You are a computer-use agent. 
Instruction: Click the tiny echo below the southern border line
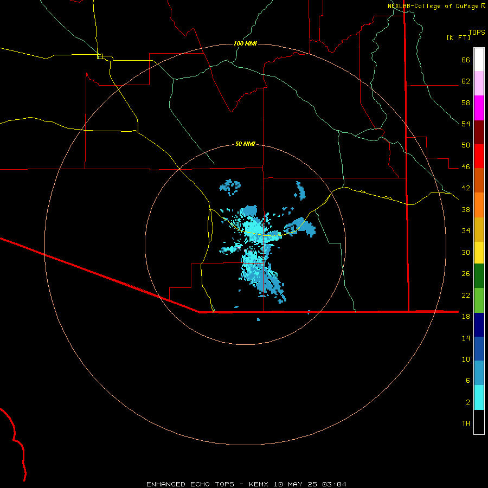(x=259, y=319)
